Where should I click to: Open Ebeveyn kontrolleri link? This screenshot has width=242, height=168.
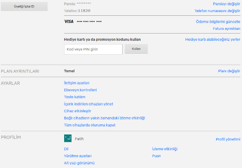80,90
